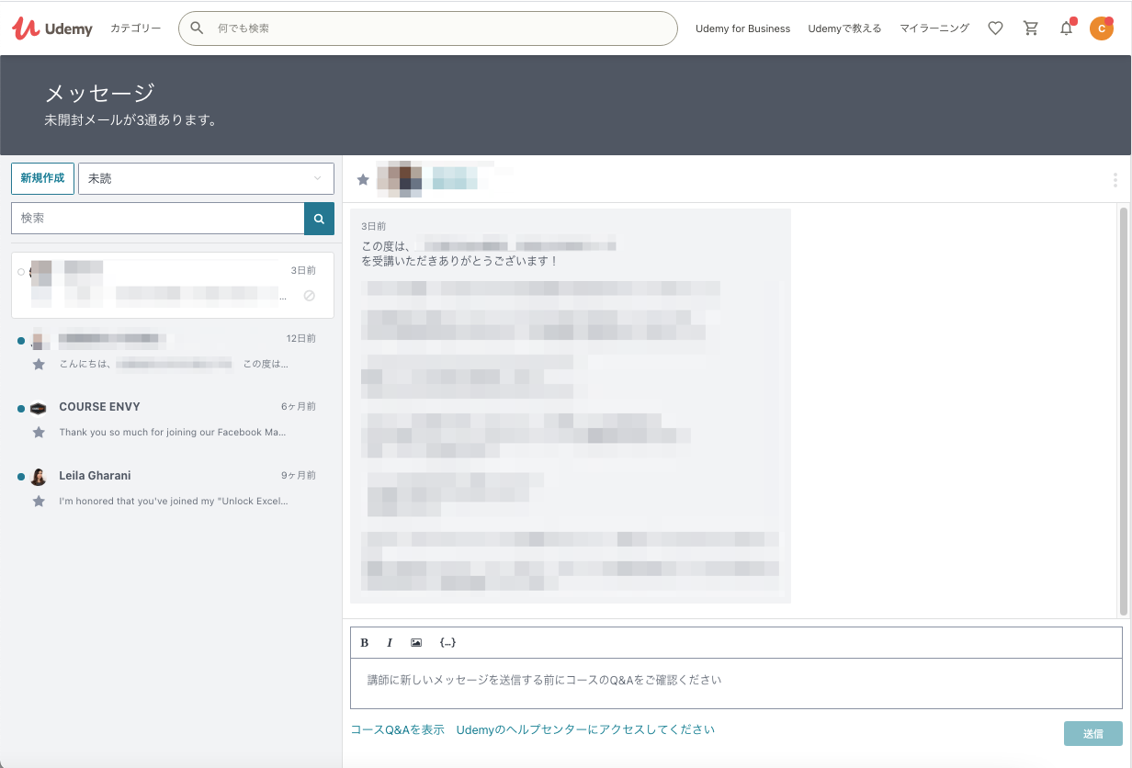Click the Udemy logo
This screenshot has height=768, width=1132.
pyautogui.click(x=52, y=28)
